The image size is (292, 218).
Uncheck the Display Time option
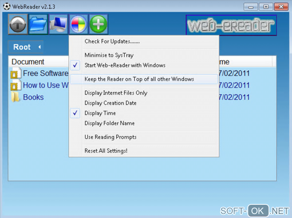(x=144, y=113)
